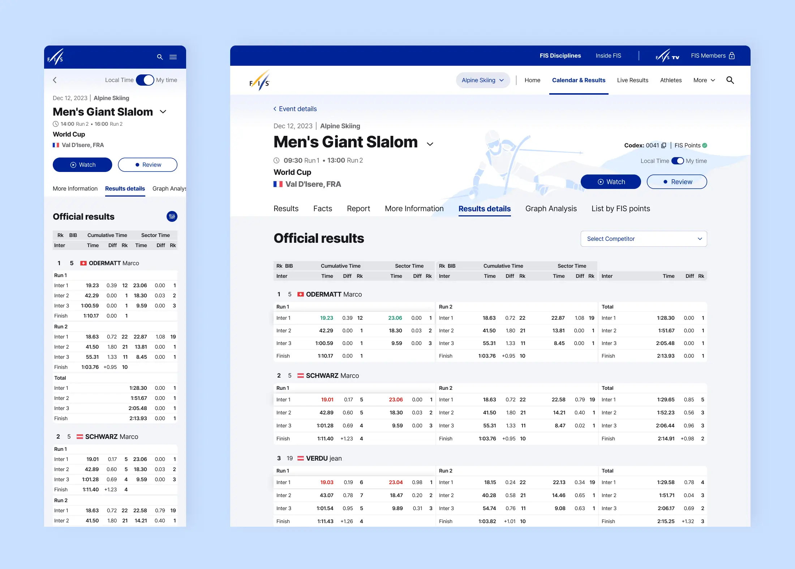Click the mobile clock icon near 14:00

(56, 124)
